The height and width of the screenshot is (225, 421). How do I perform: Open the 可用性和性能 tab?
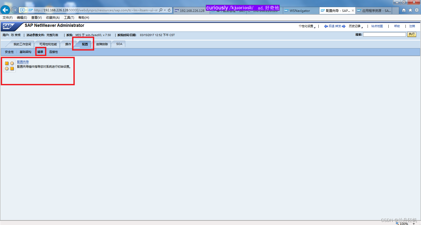point(48,44)
